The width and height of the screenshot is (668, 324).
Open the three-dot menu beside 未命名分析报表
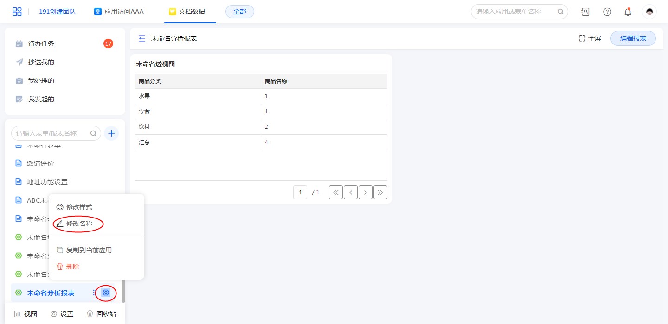click(94, 293)
